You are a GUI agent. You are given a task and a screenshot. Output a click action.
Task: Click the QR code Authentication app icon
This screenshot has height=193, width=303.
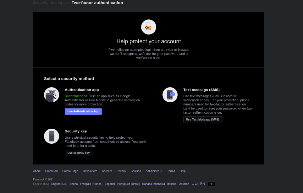[x=52, y=95]
